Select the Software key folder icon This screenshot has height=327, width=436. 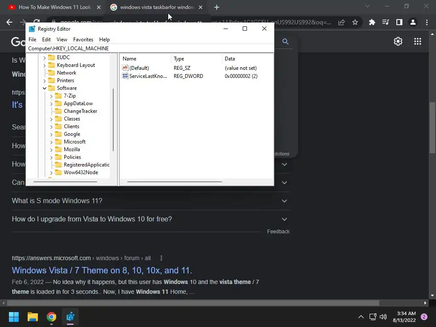[52, 88]
